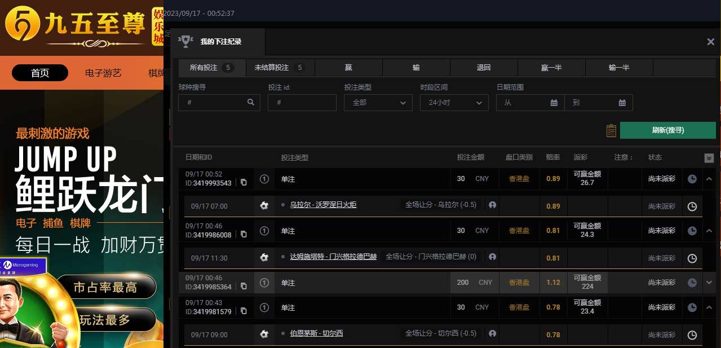Open 电子游艺 in the site navigation

pos(103,73)
